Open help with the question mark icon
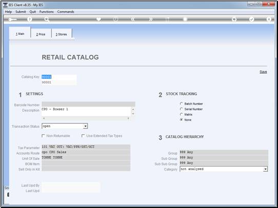Image resolution: width=278 pixels, height=208 pixels. click(x=30, y=19)
